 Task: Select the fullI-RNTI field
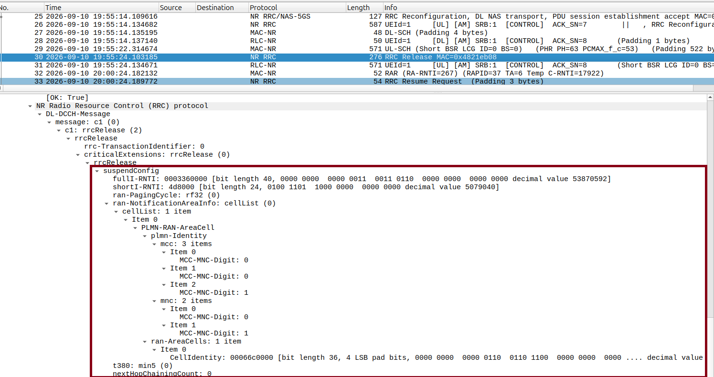pyautogui.click(x=362, y=179)
